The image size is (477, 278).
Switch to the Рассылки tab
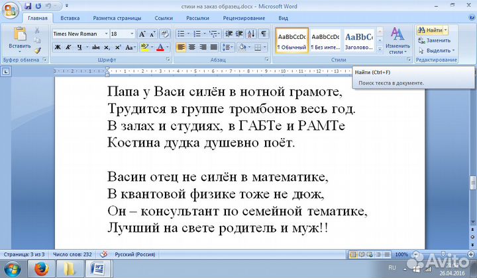(197, 18)
